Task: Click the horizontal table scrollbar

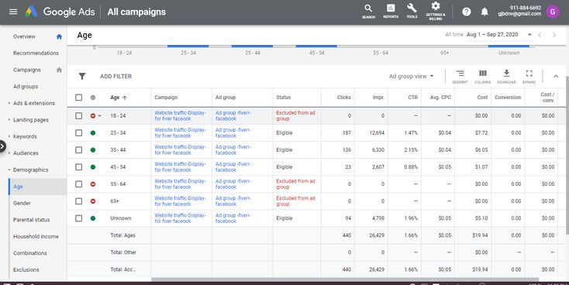Action: pos(345,280)
